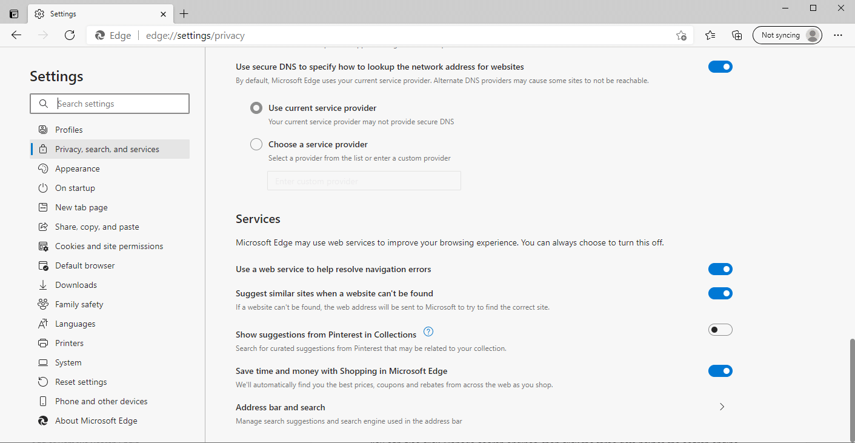Open a new tab with plus button

click(184, 14)
